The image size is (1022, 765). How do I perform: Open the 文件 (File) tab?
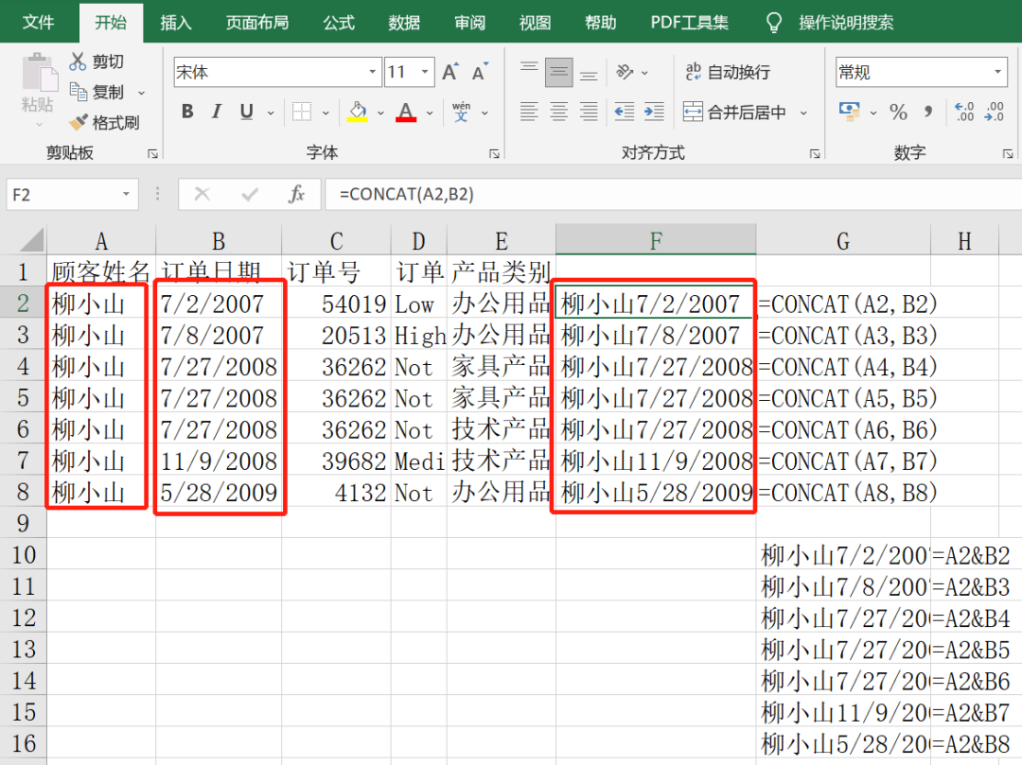(x=39, y=23)
